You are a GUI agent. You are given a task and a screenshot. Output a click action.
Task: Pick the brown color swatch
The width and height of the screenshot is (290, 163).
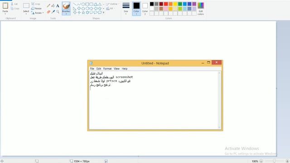pyautogui.click(x=161, y=9)
